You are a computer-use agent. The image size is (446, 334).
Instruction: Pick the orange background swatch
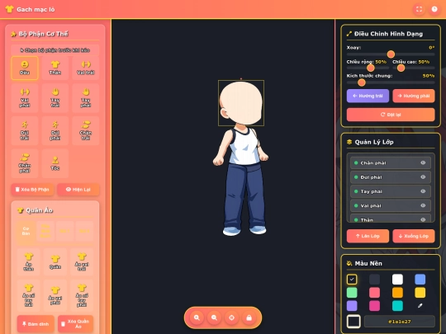[x=397, y=293]
